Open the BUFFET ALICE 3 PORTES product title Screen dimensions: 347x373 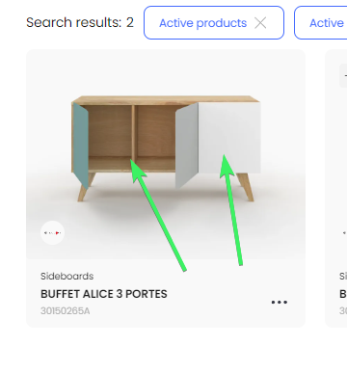click(x=104, y=294)
